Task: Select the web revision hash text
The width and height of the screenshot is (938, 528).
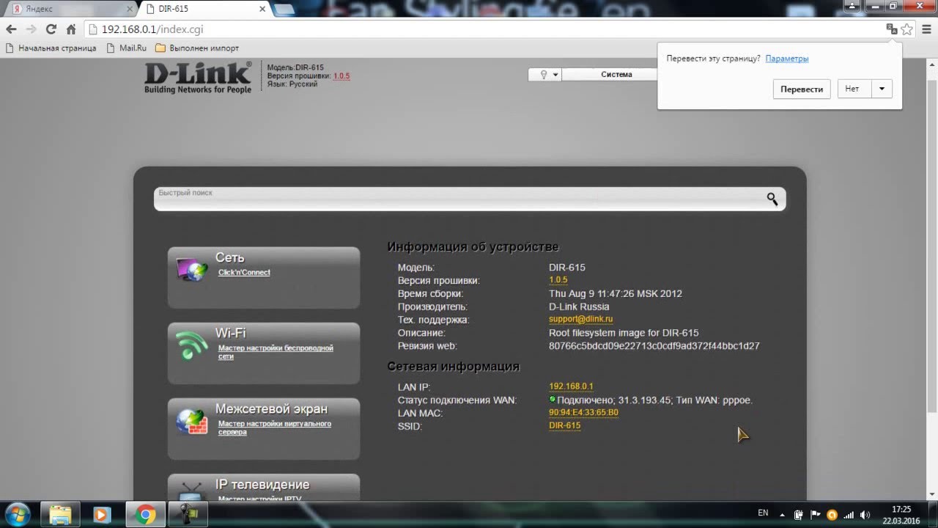Action: click(x=654, y=346)
